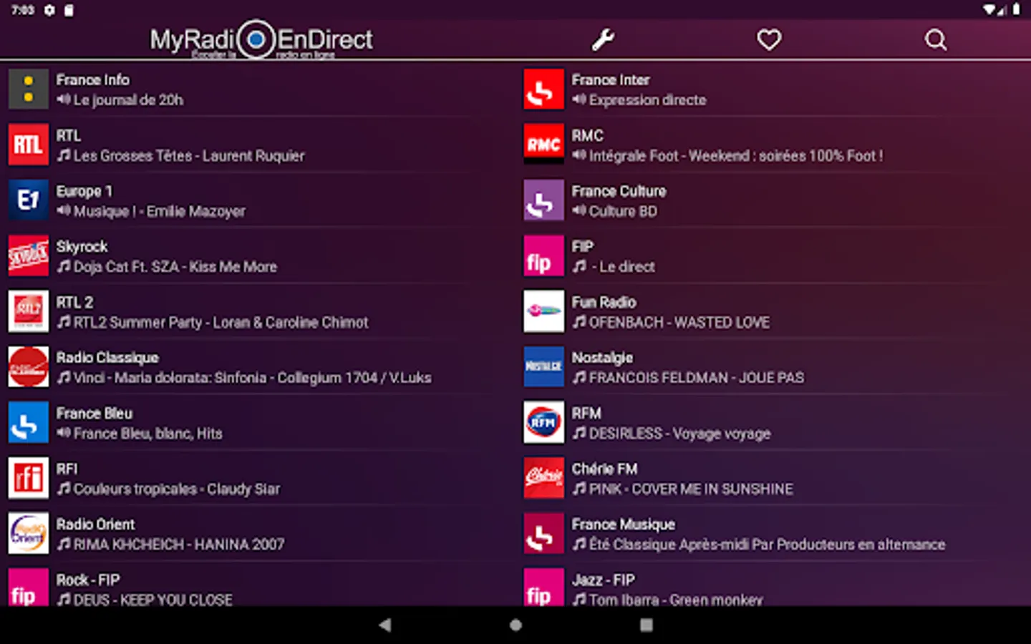Click 'Expression directe' program text
The width and height of the screenshot is (1031, 644).
click(648, 100)
